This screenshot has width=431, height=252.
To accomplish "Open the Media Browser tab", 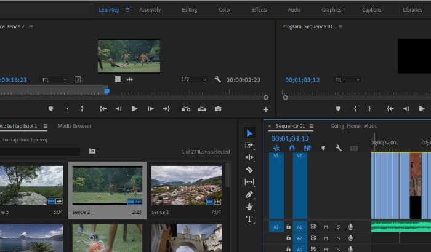I will (x=75, y=126).
